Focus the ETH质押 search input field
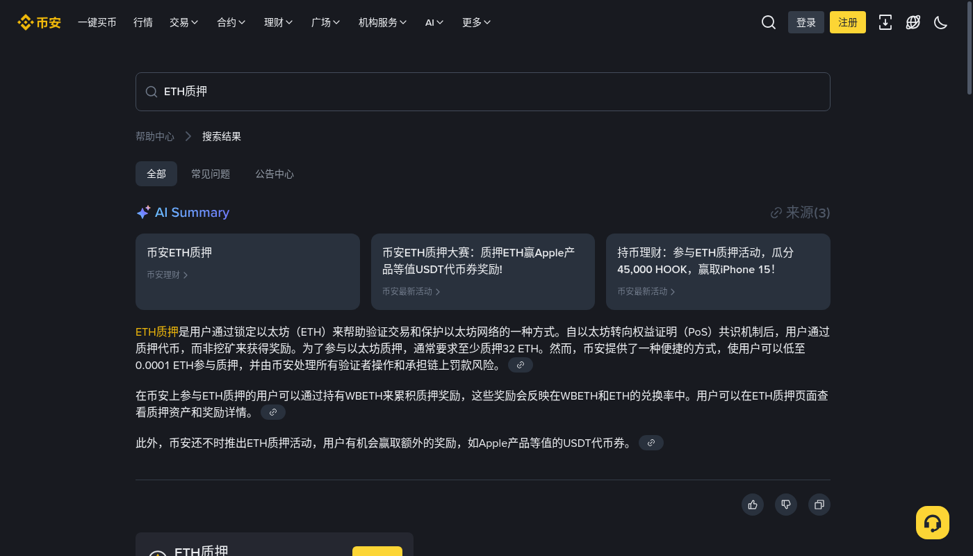The width and height of the screenshot is (973, 556). [483, 92]
